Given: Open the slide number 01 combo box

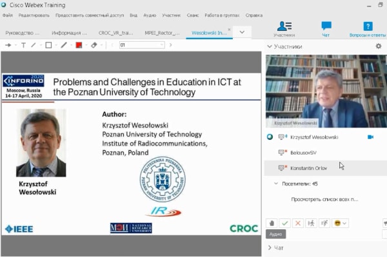Looking at the screenshot, I should click(x=142, y=45).
